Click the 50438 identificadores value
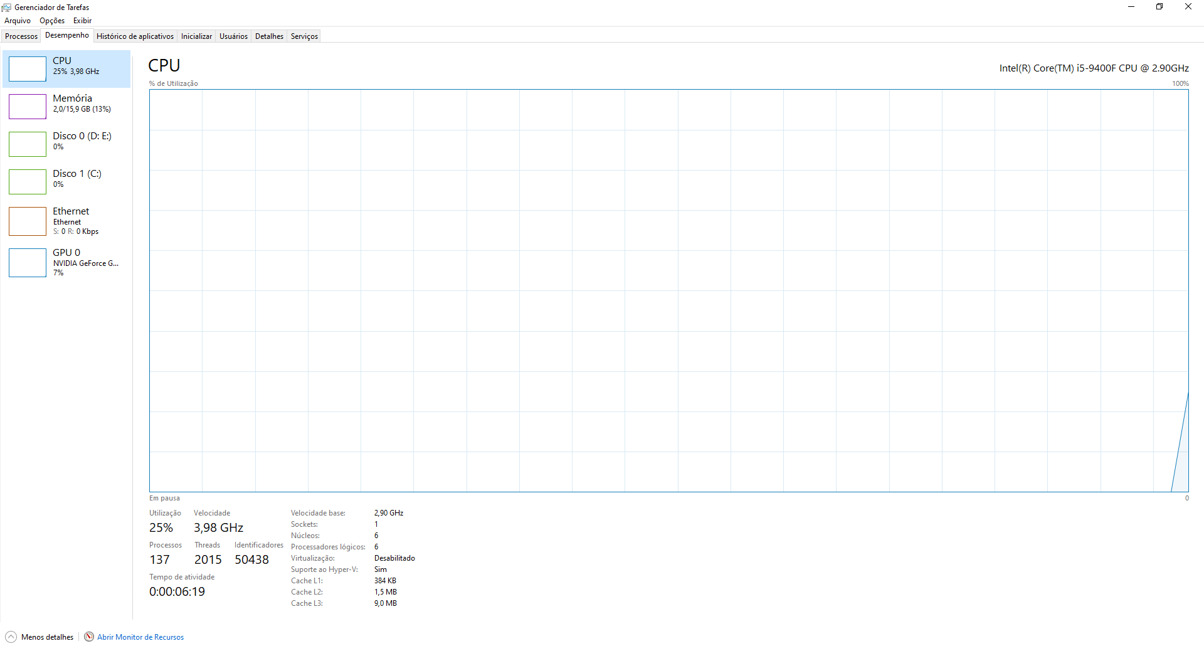1204x651 pixels. [252, 560]
